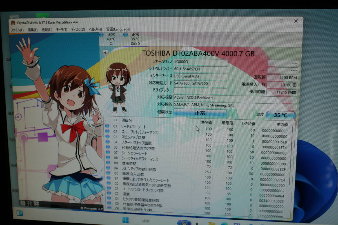Click the しきい値 column header

pos(248,124)
